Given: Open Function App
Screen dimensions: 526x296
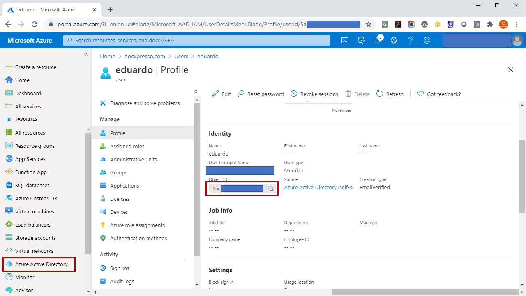Looking at the screenshot, I should tap(26, 172).
